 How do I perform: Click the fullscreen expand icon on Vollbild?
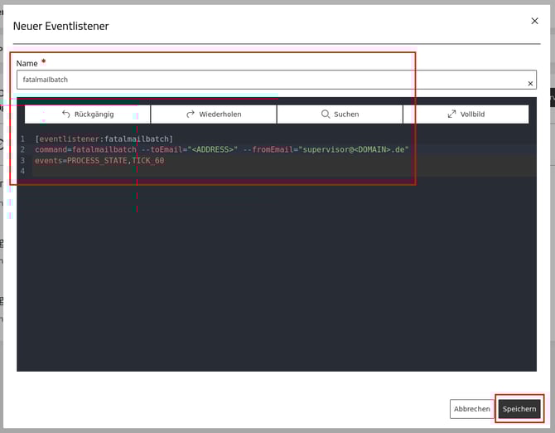[x=451, y=114]
